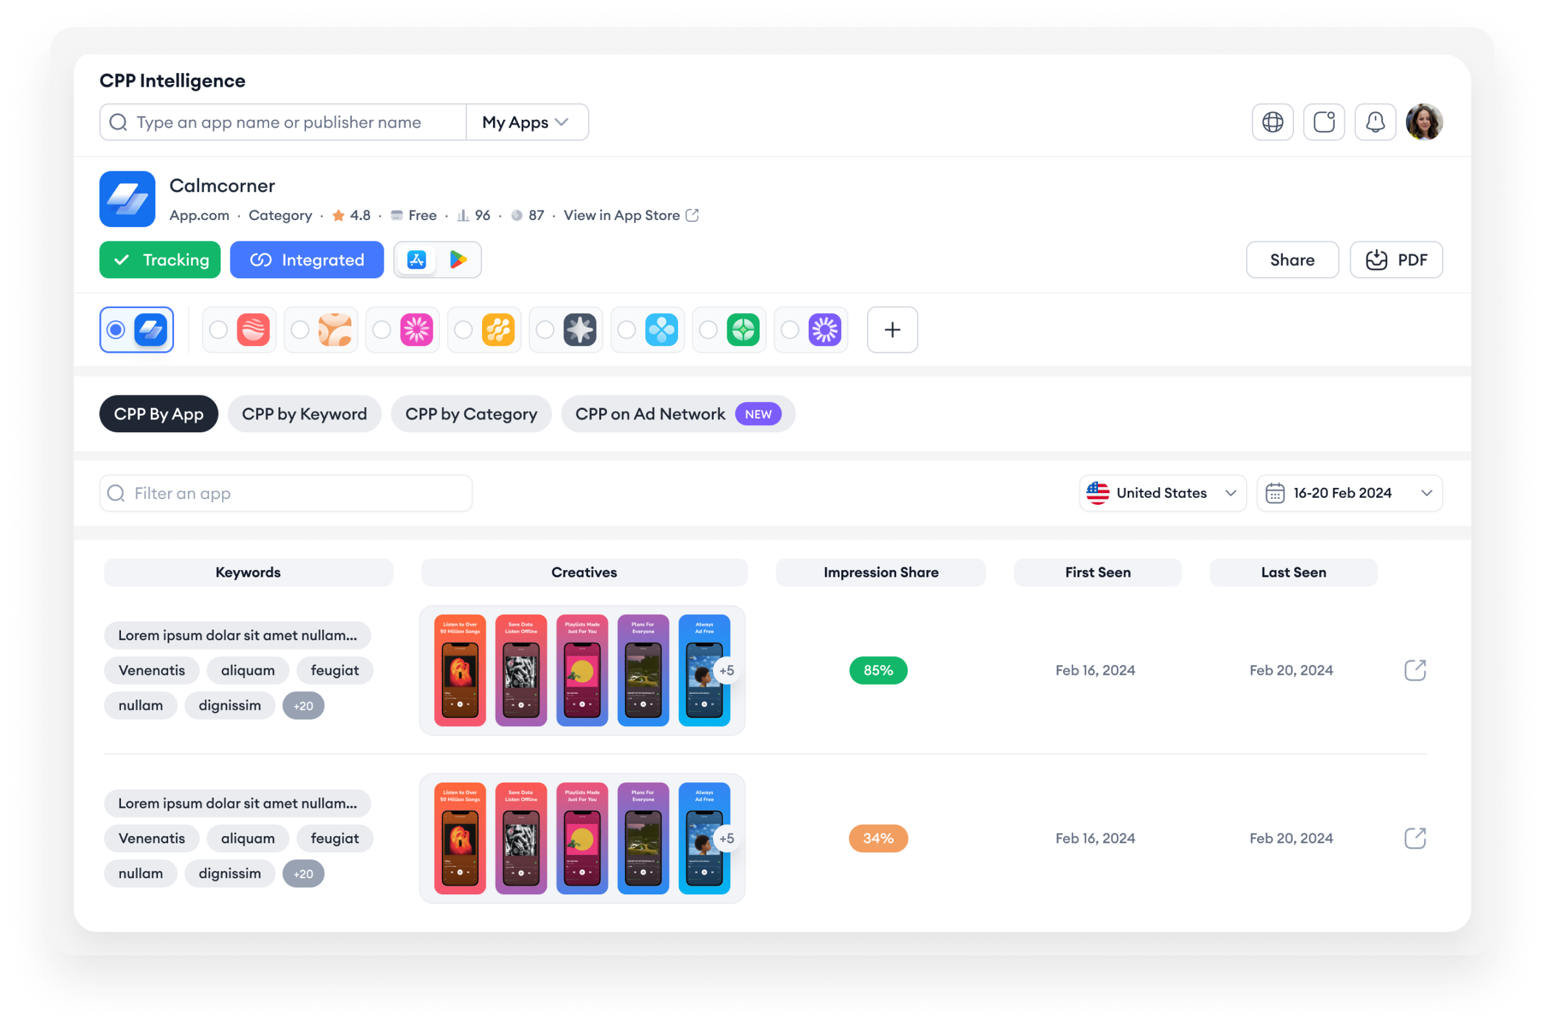Click the dark gray star app icon
1545x1029 pixels.
(x=580, y=329)
